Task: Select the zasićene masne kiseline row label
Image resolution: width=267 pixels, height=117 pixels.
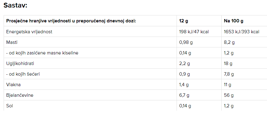Action: [x=42, y=53]
